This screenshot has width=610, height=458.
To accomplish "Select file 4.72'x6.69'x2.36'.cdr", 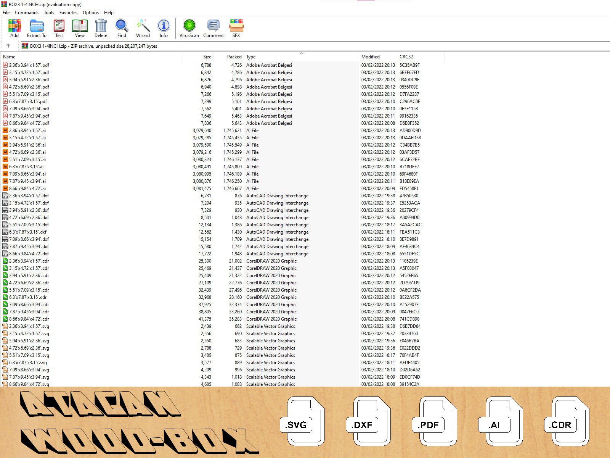I will point(29,282).
